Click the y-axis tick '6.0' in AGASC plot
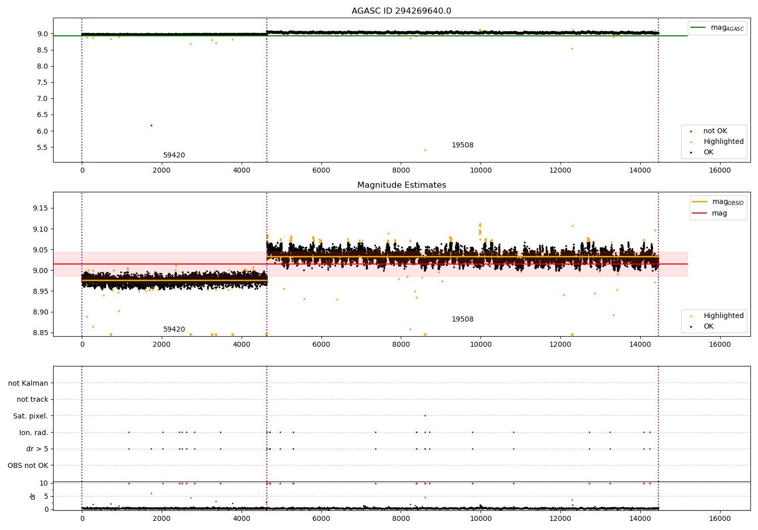Screen dimensions: 758x530 click(42, 131)
